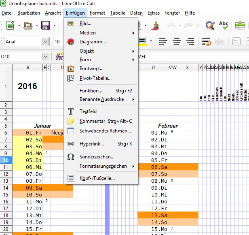Choose Kopf-/Fußzeile... menu entry
Image resolution: width=249 pixels, height=235 pixels.
(101, 178)
